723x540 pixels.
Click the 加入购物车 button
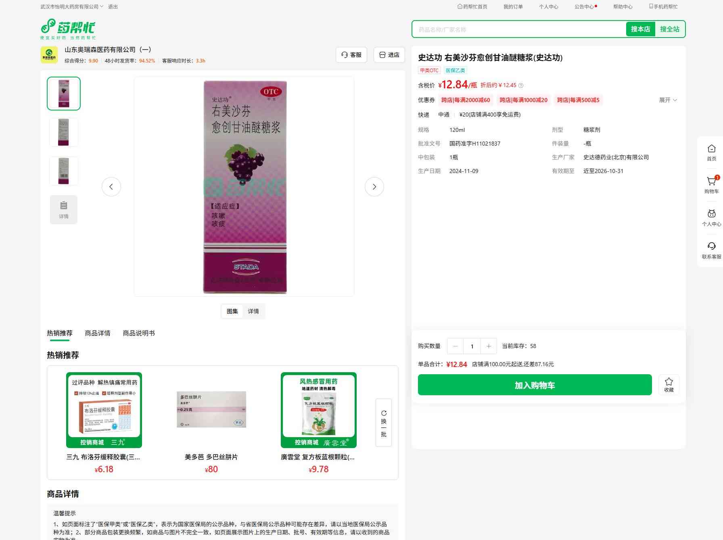click(x=535, y=385)
